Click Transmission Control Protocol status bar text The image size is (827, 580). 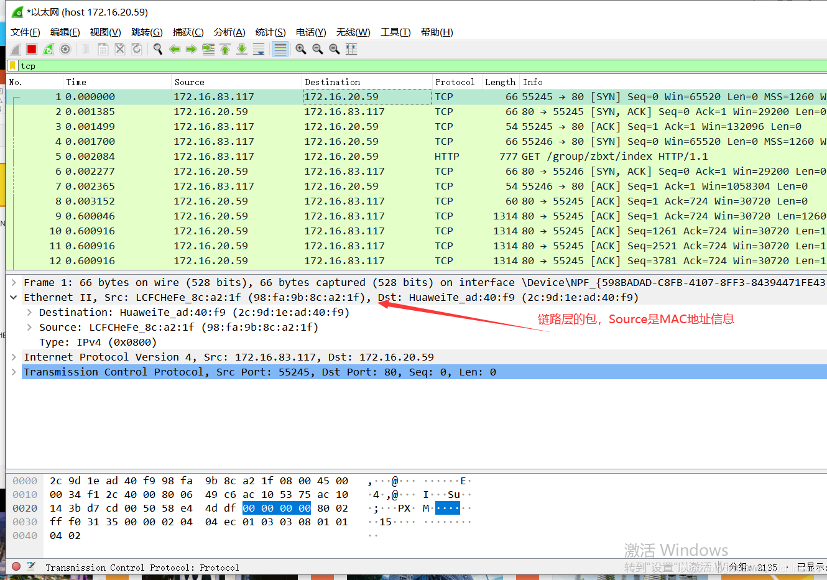coord(142,567)
